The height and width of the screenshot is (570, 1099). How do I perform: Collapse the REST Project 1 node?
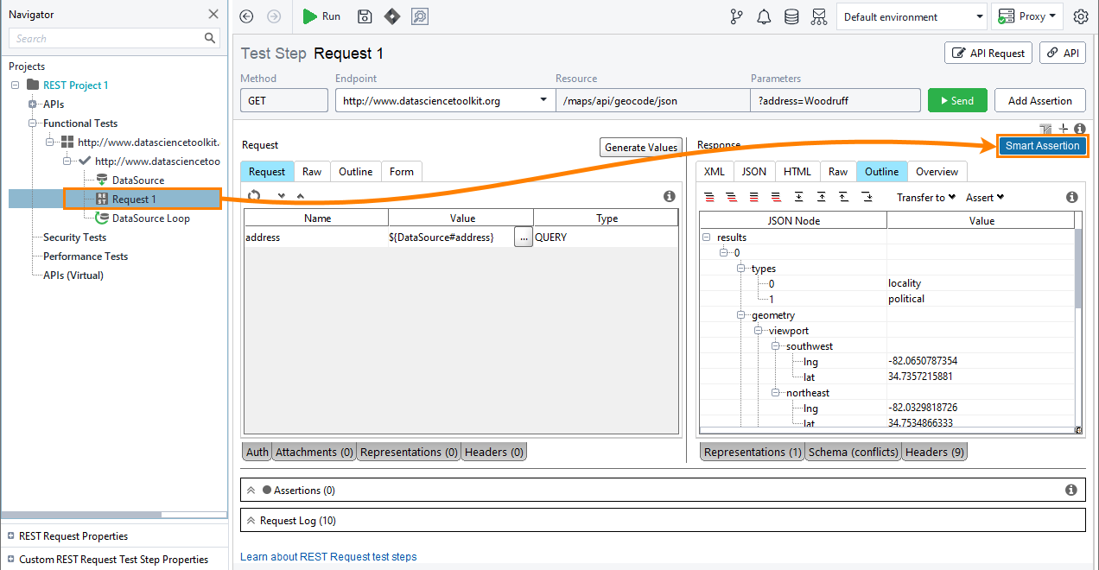[15, 85]
